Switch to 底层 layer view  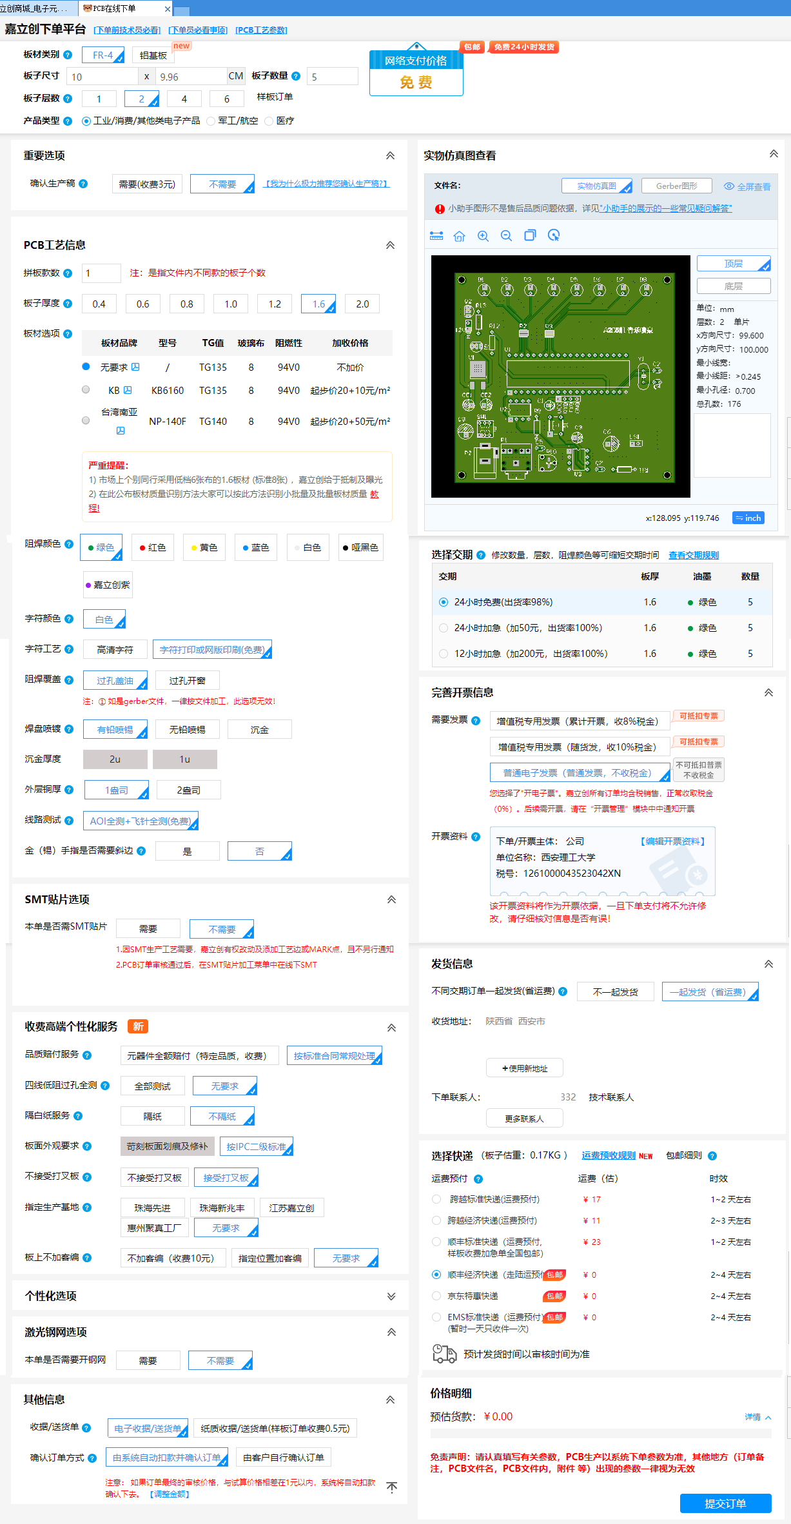click(734, 286)
